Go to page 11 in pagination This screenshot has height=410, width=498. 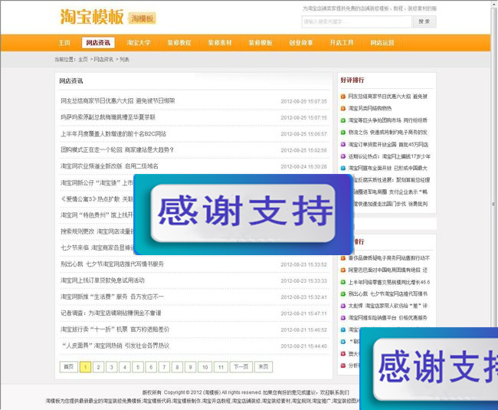click(221, 367)
